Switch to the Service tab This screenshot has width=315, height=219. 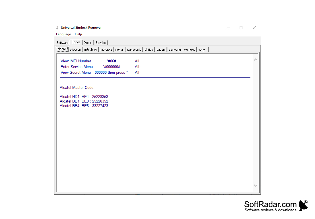pos(101,43)
